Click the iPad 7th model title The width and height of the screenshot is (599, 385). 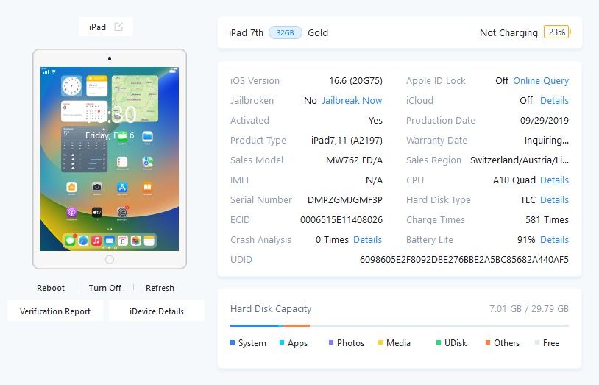click(x=246, y=33)
